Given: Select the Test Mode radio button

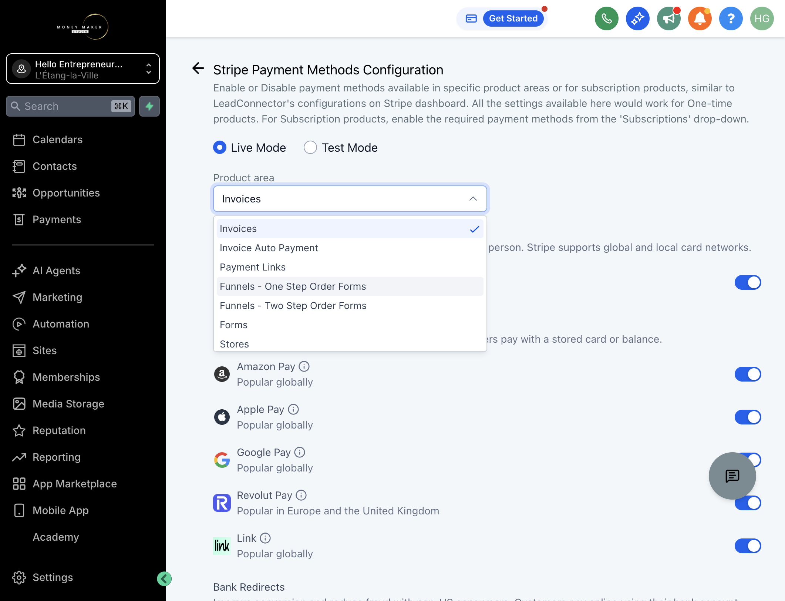Looking at the screenshot, I should point(310,147).
